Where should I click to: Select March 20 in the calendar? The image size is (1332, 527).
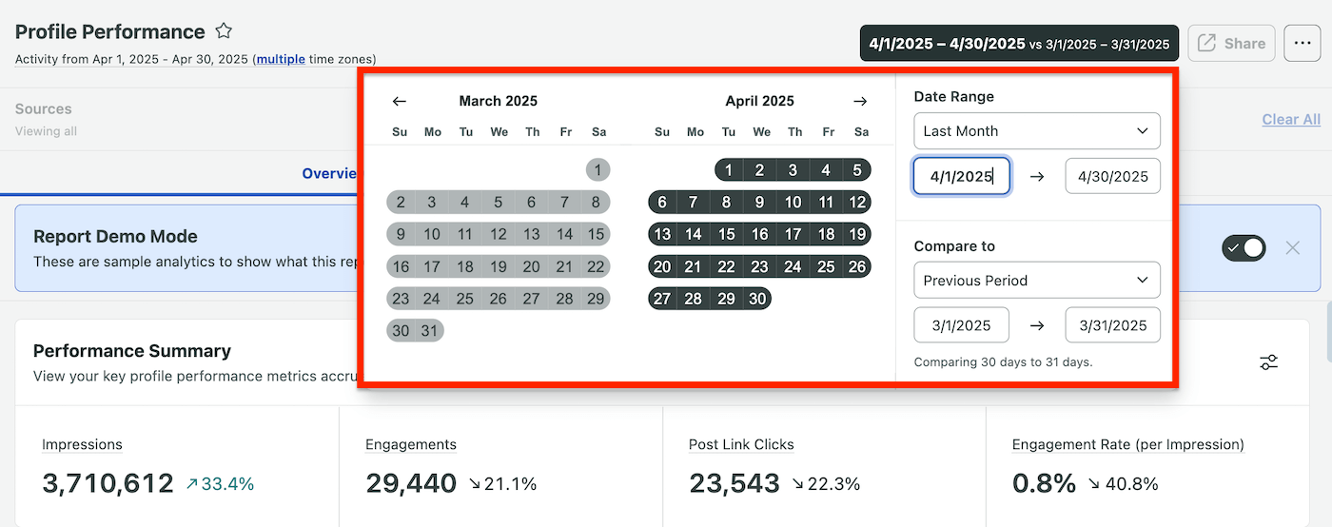pyautogui.click(x=531, y=266)
